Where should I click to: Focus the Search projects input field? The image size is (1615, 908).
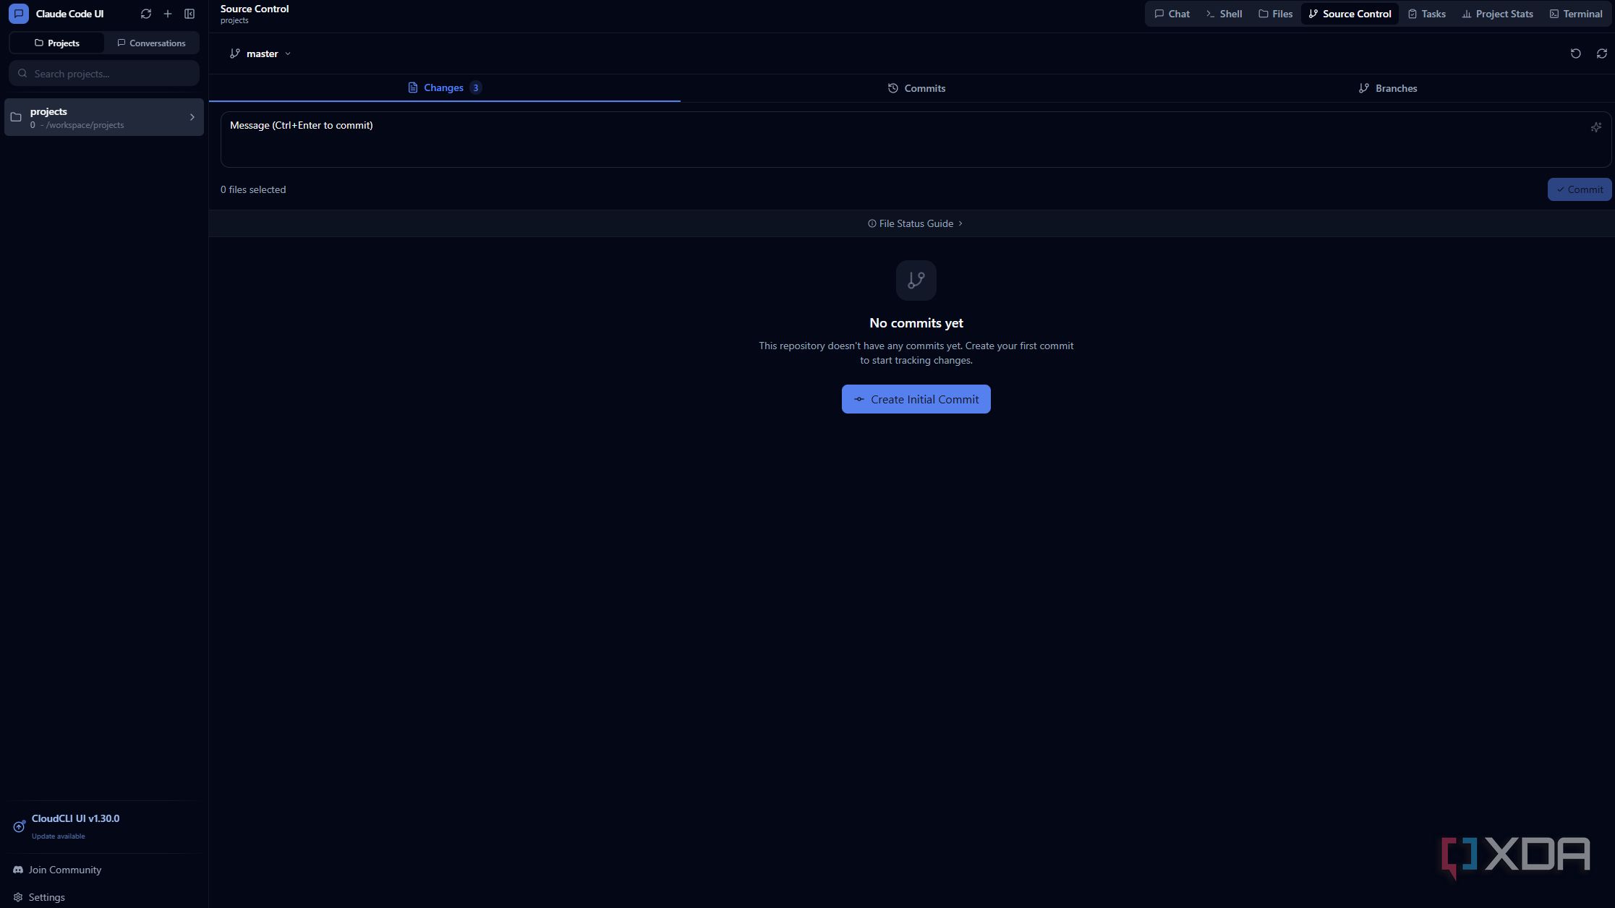click(x=104, y=74)
